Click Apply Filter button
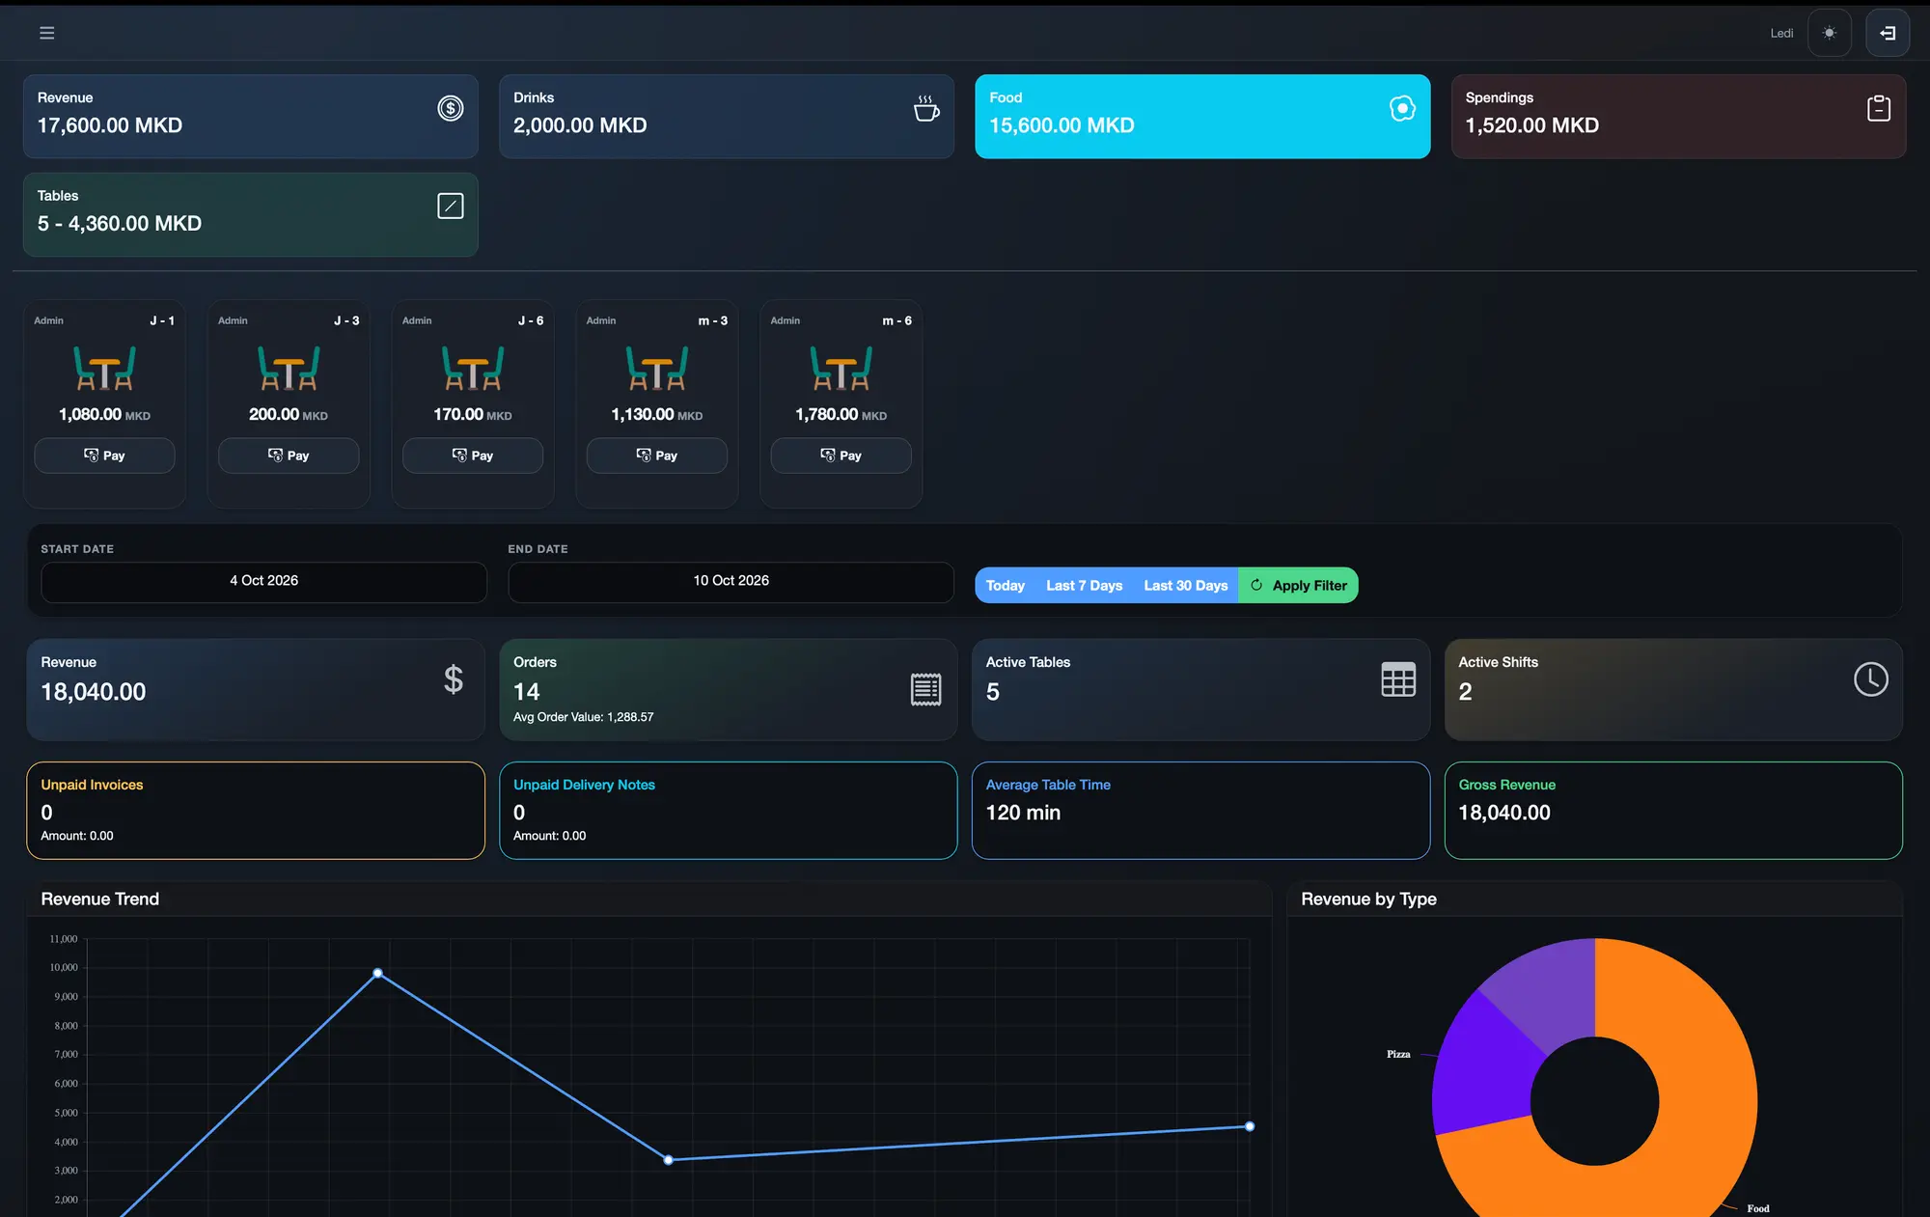1930x1217 pixels. (x=1298, y=585)
